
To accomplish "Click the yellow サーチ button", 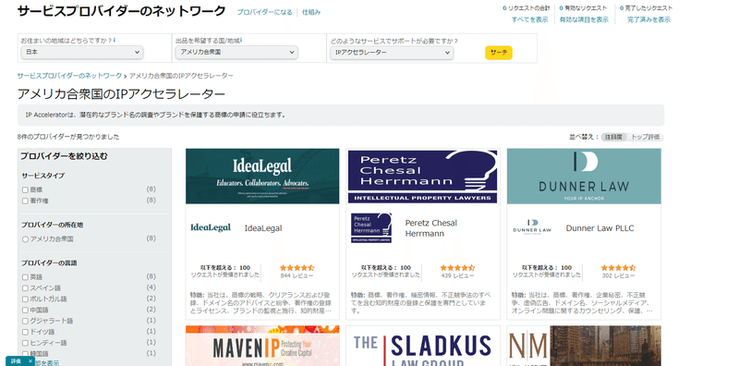I will pos(499,53).
